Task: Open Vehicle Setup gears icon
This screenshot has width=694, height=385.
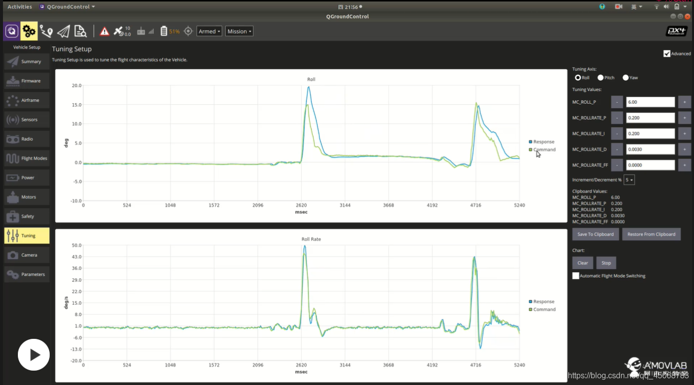Action: click(x=29, y=31)
